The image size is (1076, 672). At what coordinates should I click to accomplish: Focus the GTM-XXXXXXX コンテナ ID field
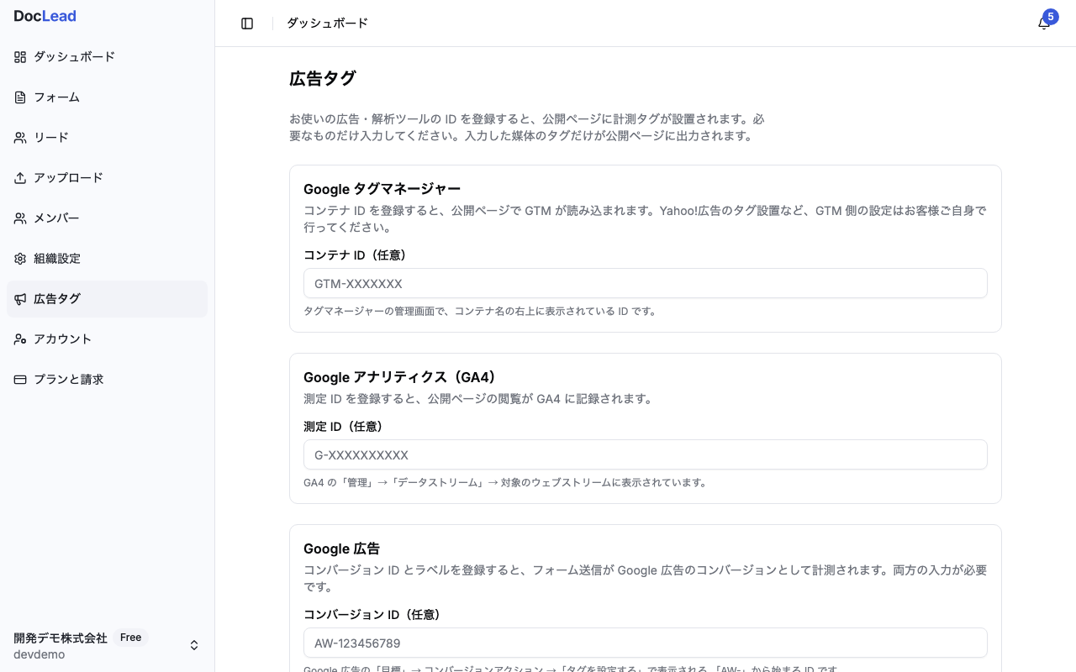click(x=645, y=283)
